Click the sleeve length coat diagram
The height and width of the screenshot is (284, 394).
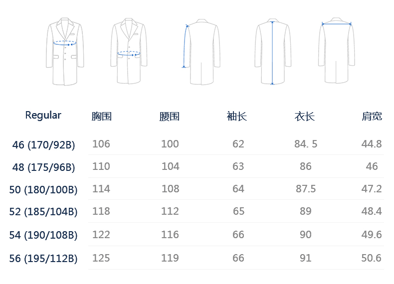(201, 52)
